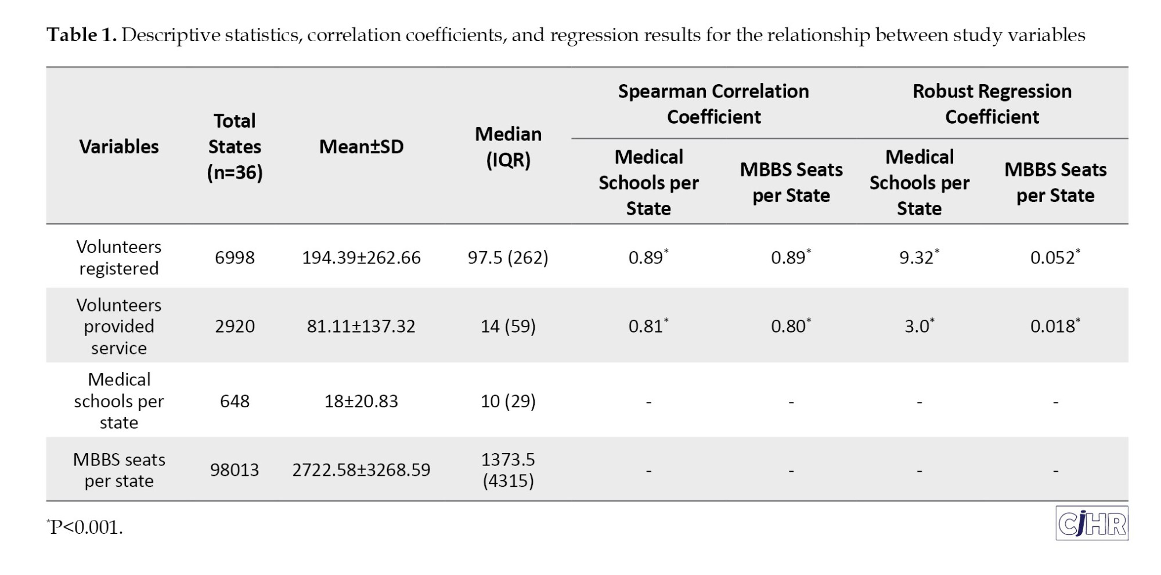
Task: Select the 2722.58±3268.59 mean cell
Action: click(361, 470)
